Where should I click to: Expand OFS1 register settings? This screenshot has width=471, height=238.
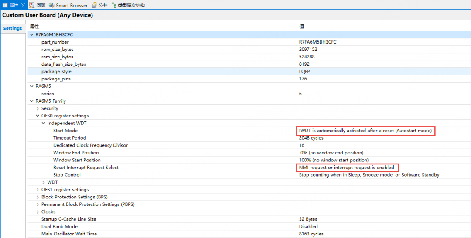tap(38, 190)
